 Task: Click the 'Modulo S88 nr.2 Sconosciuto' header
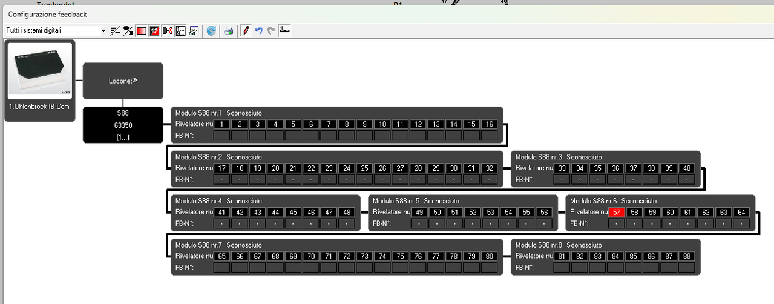click(218, 157)
